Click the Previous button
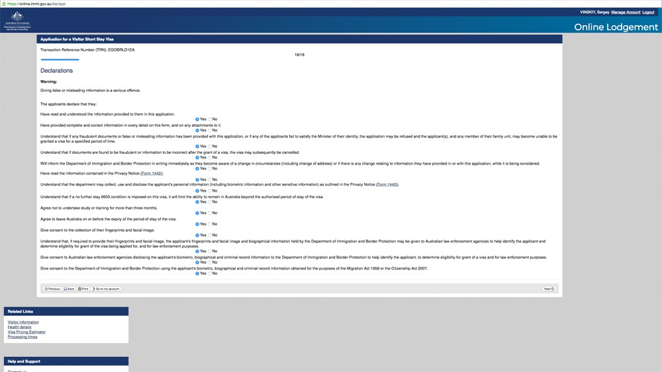The height and width of the screenshot is (372, 662). tap(52, 289)
